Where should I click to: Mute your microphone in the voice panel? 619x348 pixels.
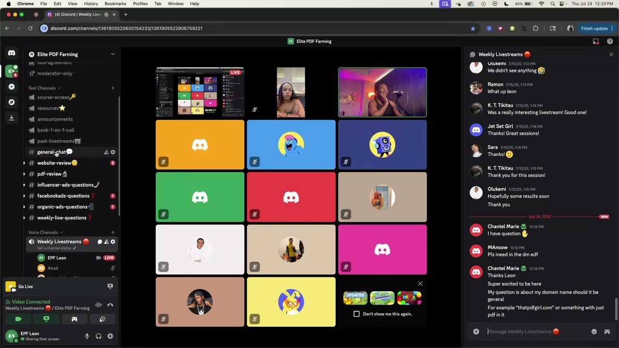(x=87, y=336)
